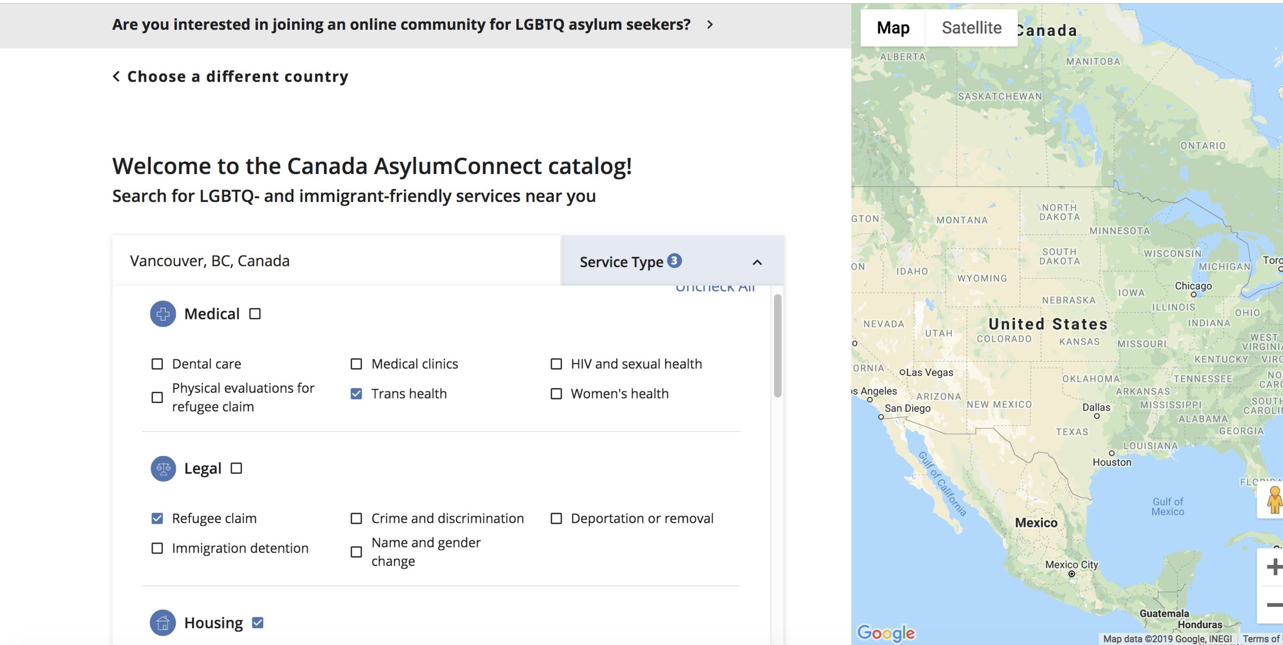Click the United States label on map

(x=1048, y=324)
